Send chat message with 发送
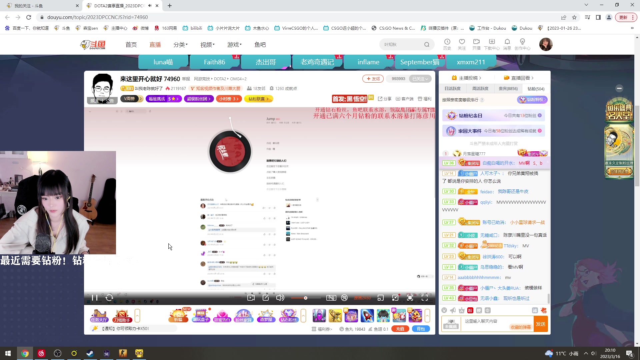This screenshot has height=360, width=640. pos(541,324)
